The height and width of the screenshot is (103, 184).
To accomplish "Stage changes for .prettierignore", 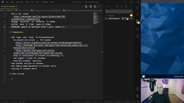I will click(128, 19).
